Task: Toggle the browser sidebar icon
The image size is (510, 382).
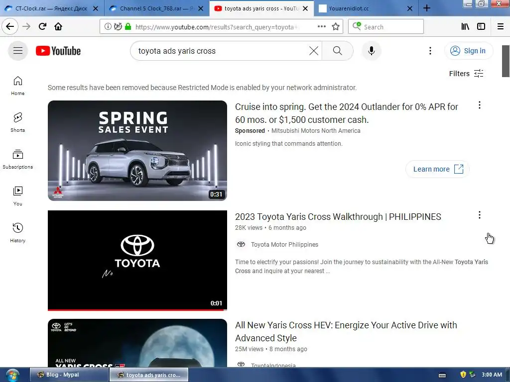Action: tap(481, 27)
